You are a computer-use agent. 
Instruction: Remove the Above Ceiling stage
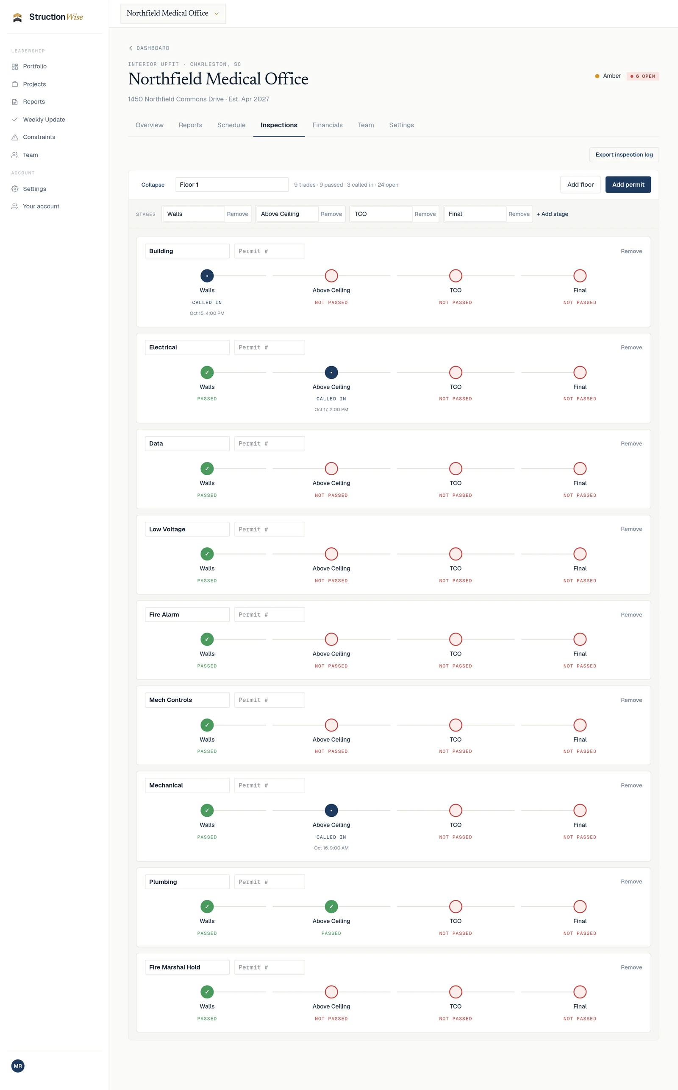331,214
